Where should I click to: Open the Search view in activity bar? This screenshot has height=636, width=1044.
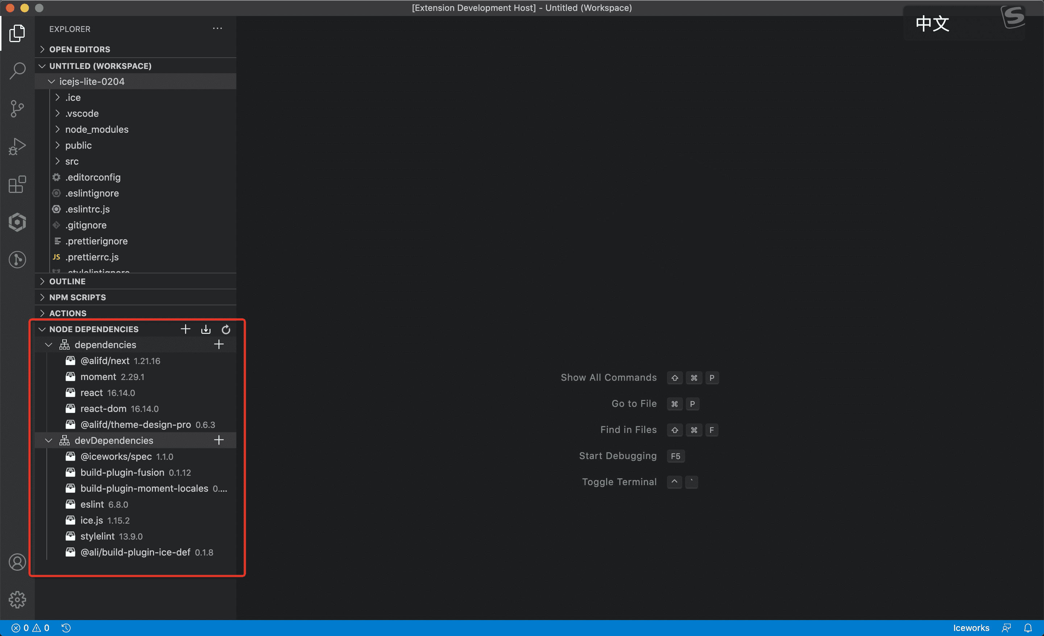17,71
